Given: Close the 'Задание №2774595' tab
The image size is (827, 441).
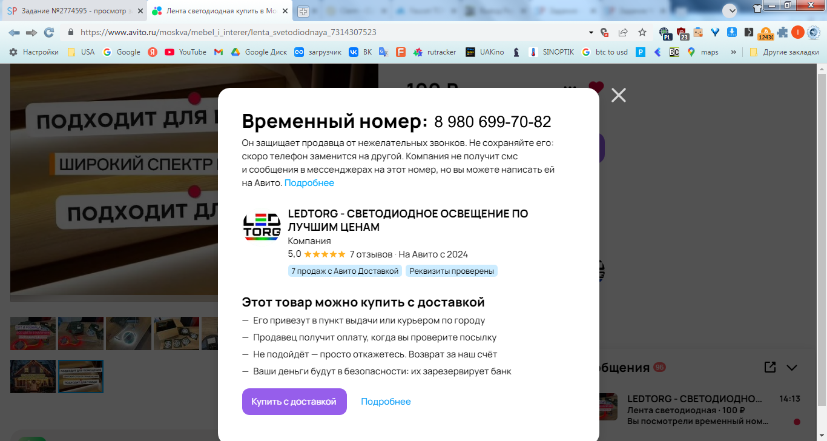Looking at the screenshot, I should pos(140,12).
